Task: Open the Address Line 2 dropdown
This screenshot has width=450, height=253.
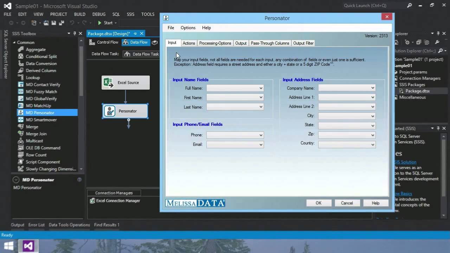Action: 347,107
